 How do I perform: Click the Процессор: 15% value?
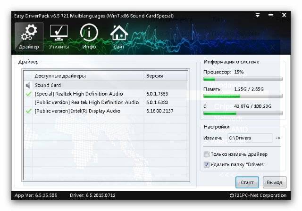click(239, 72)
